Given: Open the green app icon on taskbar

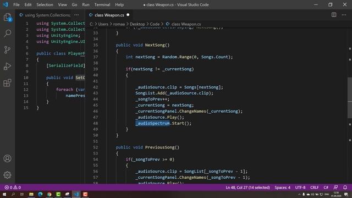Looking at the screenshot, I should point(58,194).
